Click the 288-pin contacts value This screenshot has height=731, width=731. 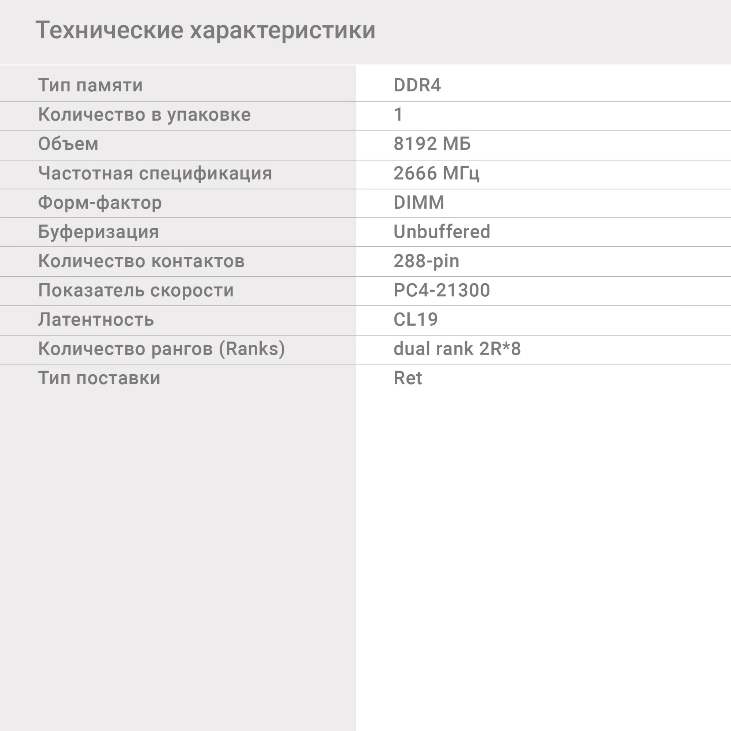(426, 261)
